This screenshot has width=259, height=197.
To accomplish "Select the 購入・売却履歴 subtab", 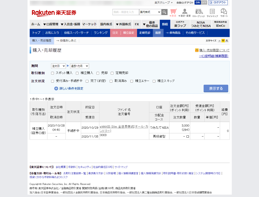I will pos(42,41).
